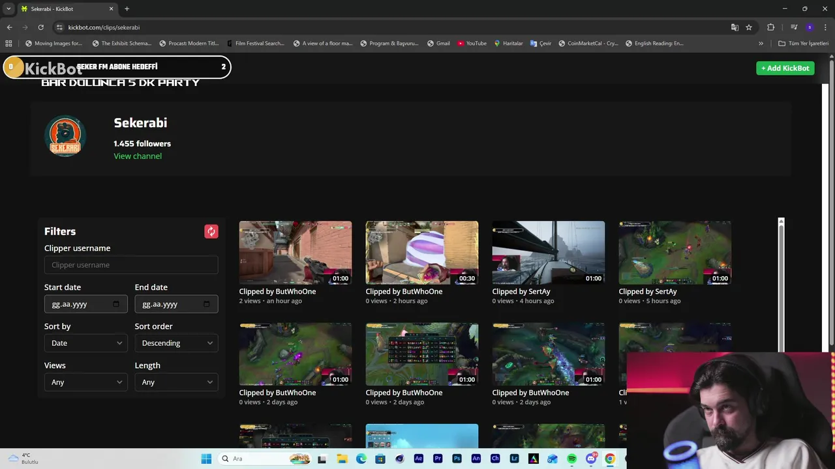Screen dimensions: 835x469
Task: Launch Lightroom from the taskbar
Action: click(514, 459)
